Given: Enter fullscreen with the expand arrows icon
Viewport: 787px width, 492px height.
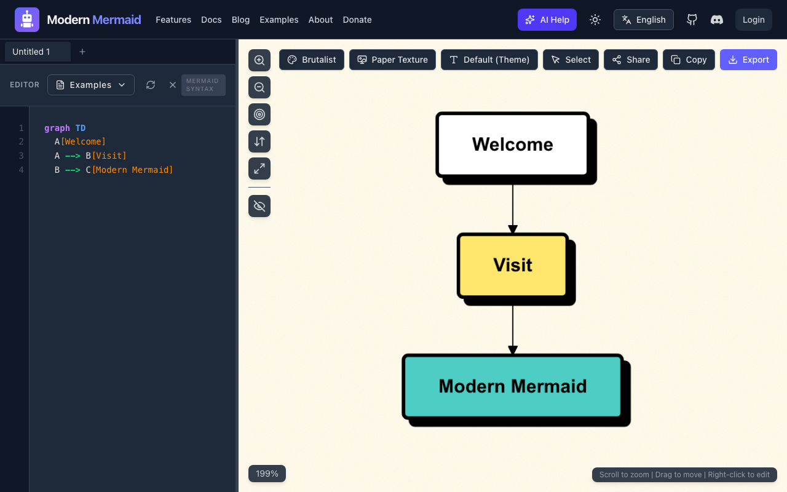Looking at the screenshot, I should [x=259, y=169].
